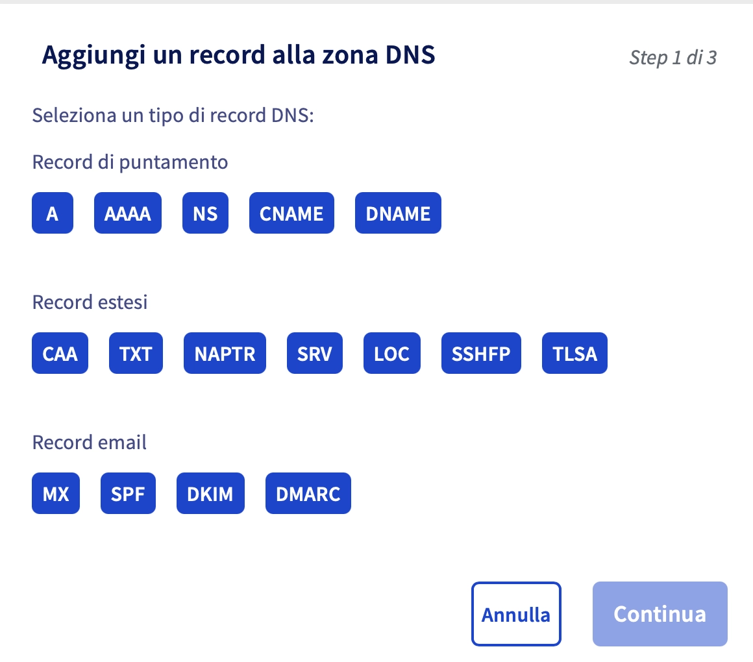The height and width of the screenshot is (662, 753).
Task: Select the CNAME record button
Action: click(x=291, y=213)
